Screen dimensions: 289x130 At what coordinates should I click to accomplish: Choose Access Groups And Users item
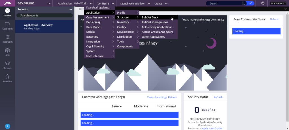(158, 32)
